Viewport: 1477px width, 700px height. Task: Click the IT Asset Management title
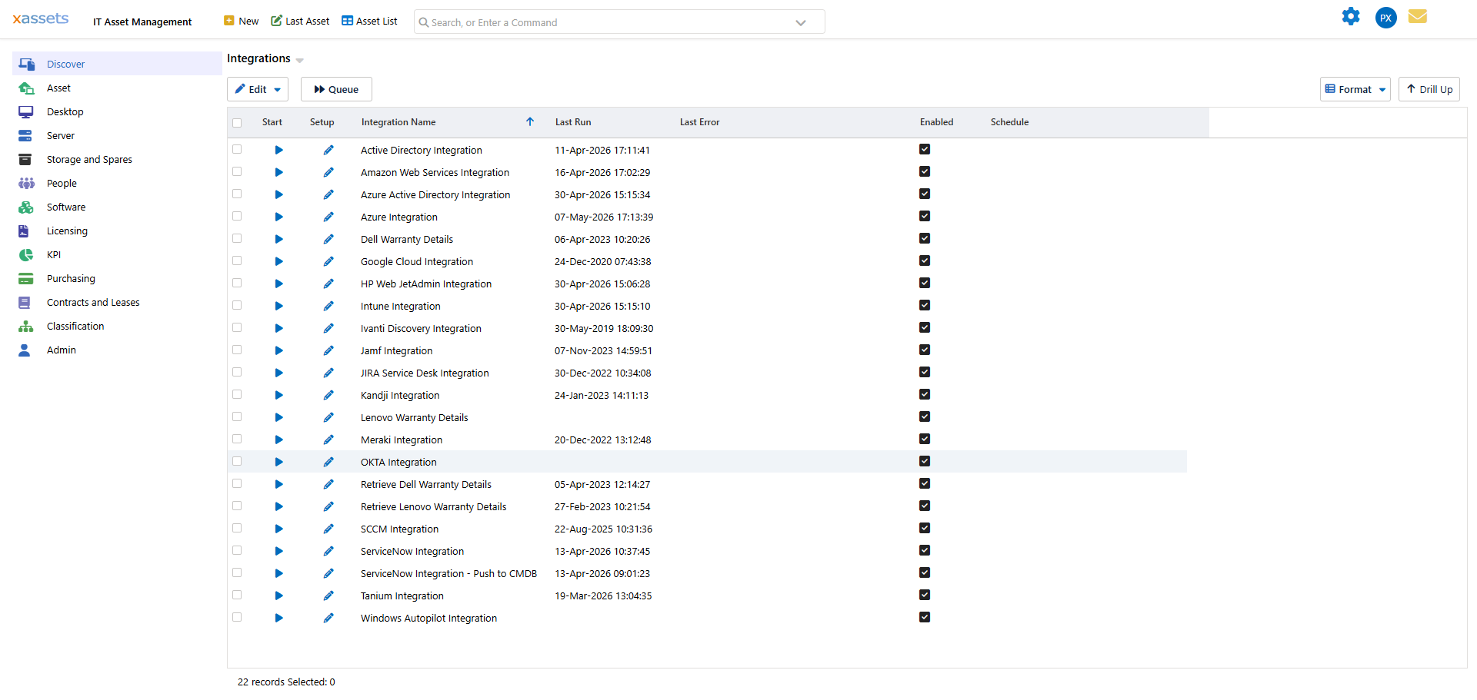[x=142, y=22]
